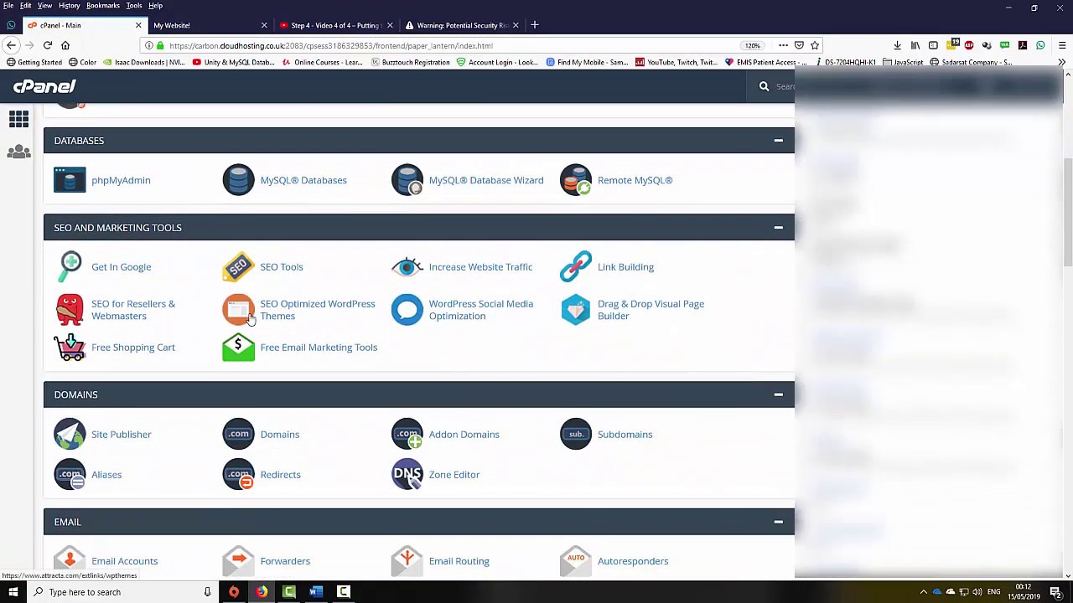Open the Forwarders icon
The width and height of the screenshot is (1073, 603).
238,560
